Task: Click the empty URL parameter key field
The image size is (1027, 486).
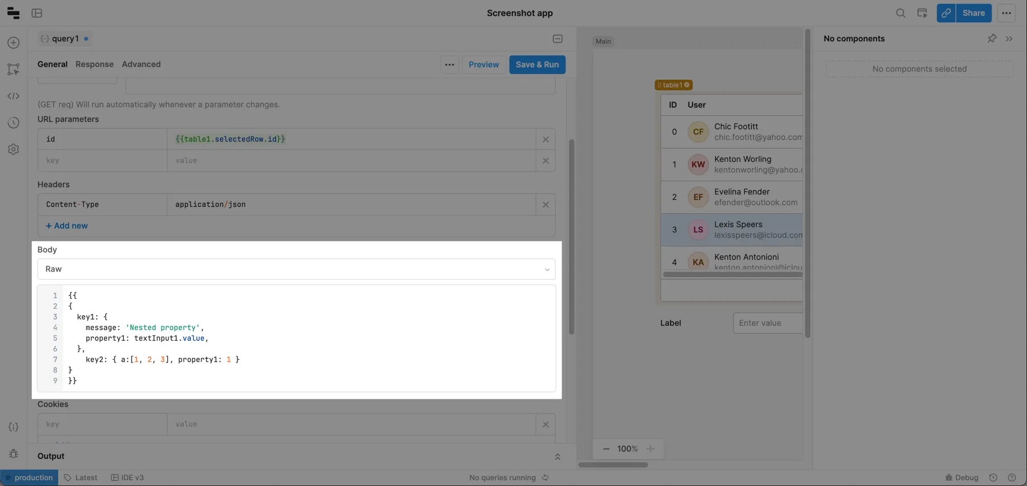Action: (103, 161)
